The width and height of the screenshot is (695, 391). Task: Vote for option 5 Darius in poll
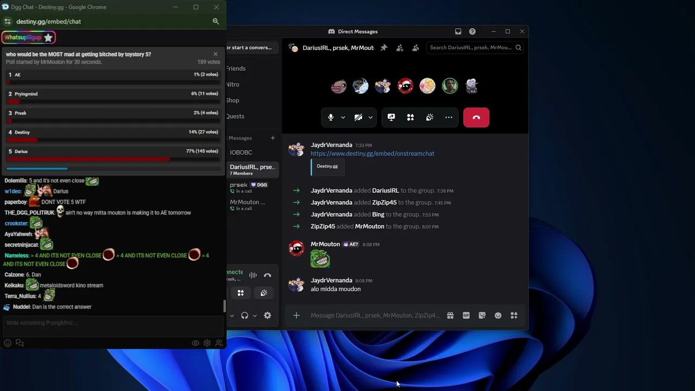click(113, 154)
